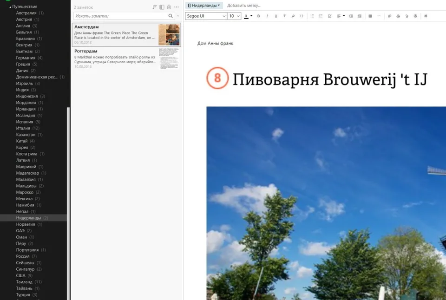
Task: Select the Мальдивы notebook
Action: (x=30, y=186)
